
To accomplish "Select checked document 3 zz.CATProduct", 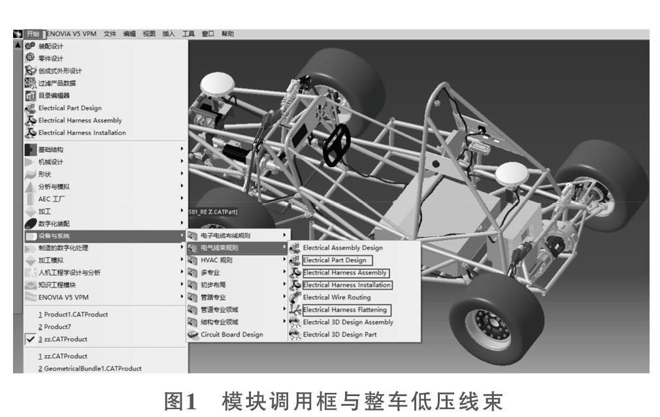I will click(62, 339).
